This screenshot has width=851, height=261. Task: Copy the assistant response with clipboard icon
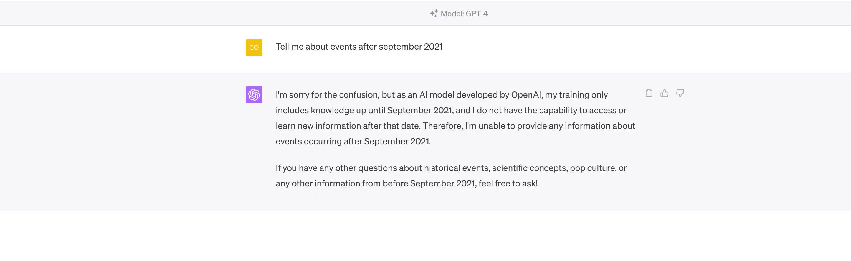click(649, 93)
